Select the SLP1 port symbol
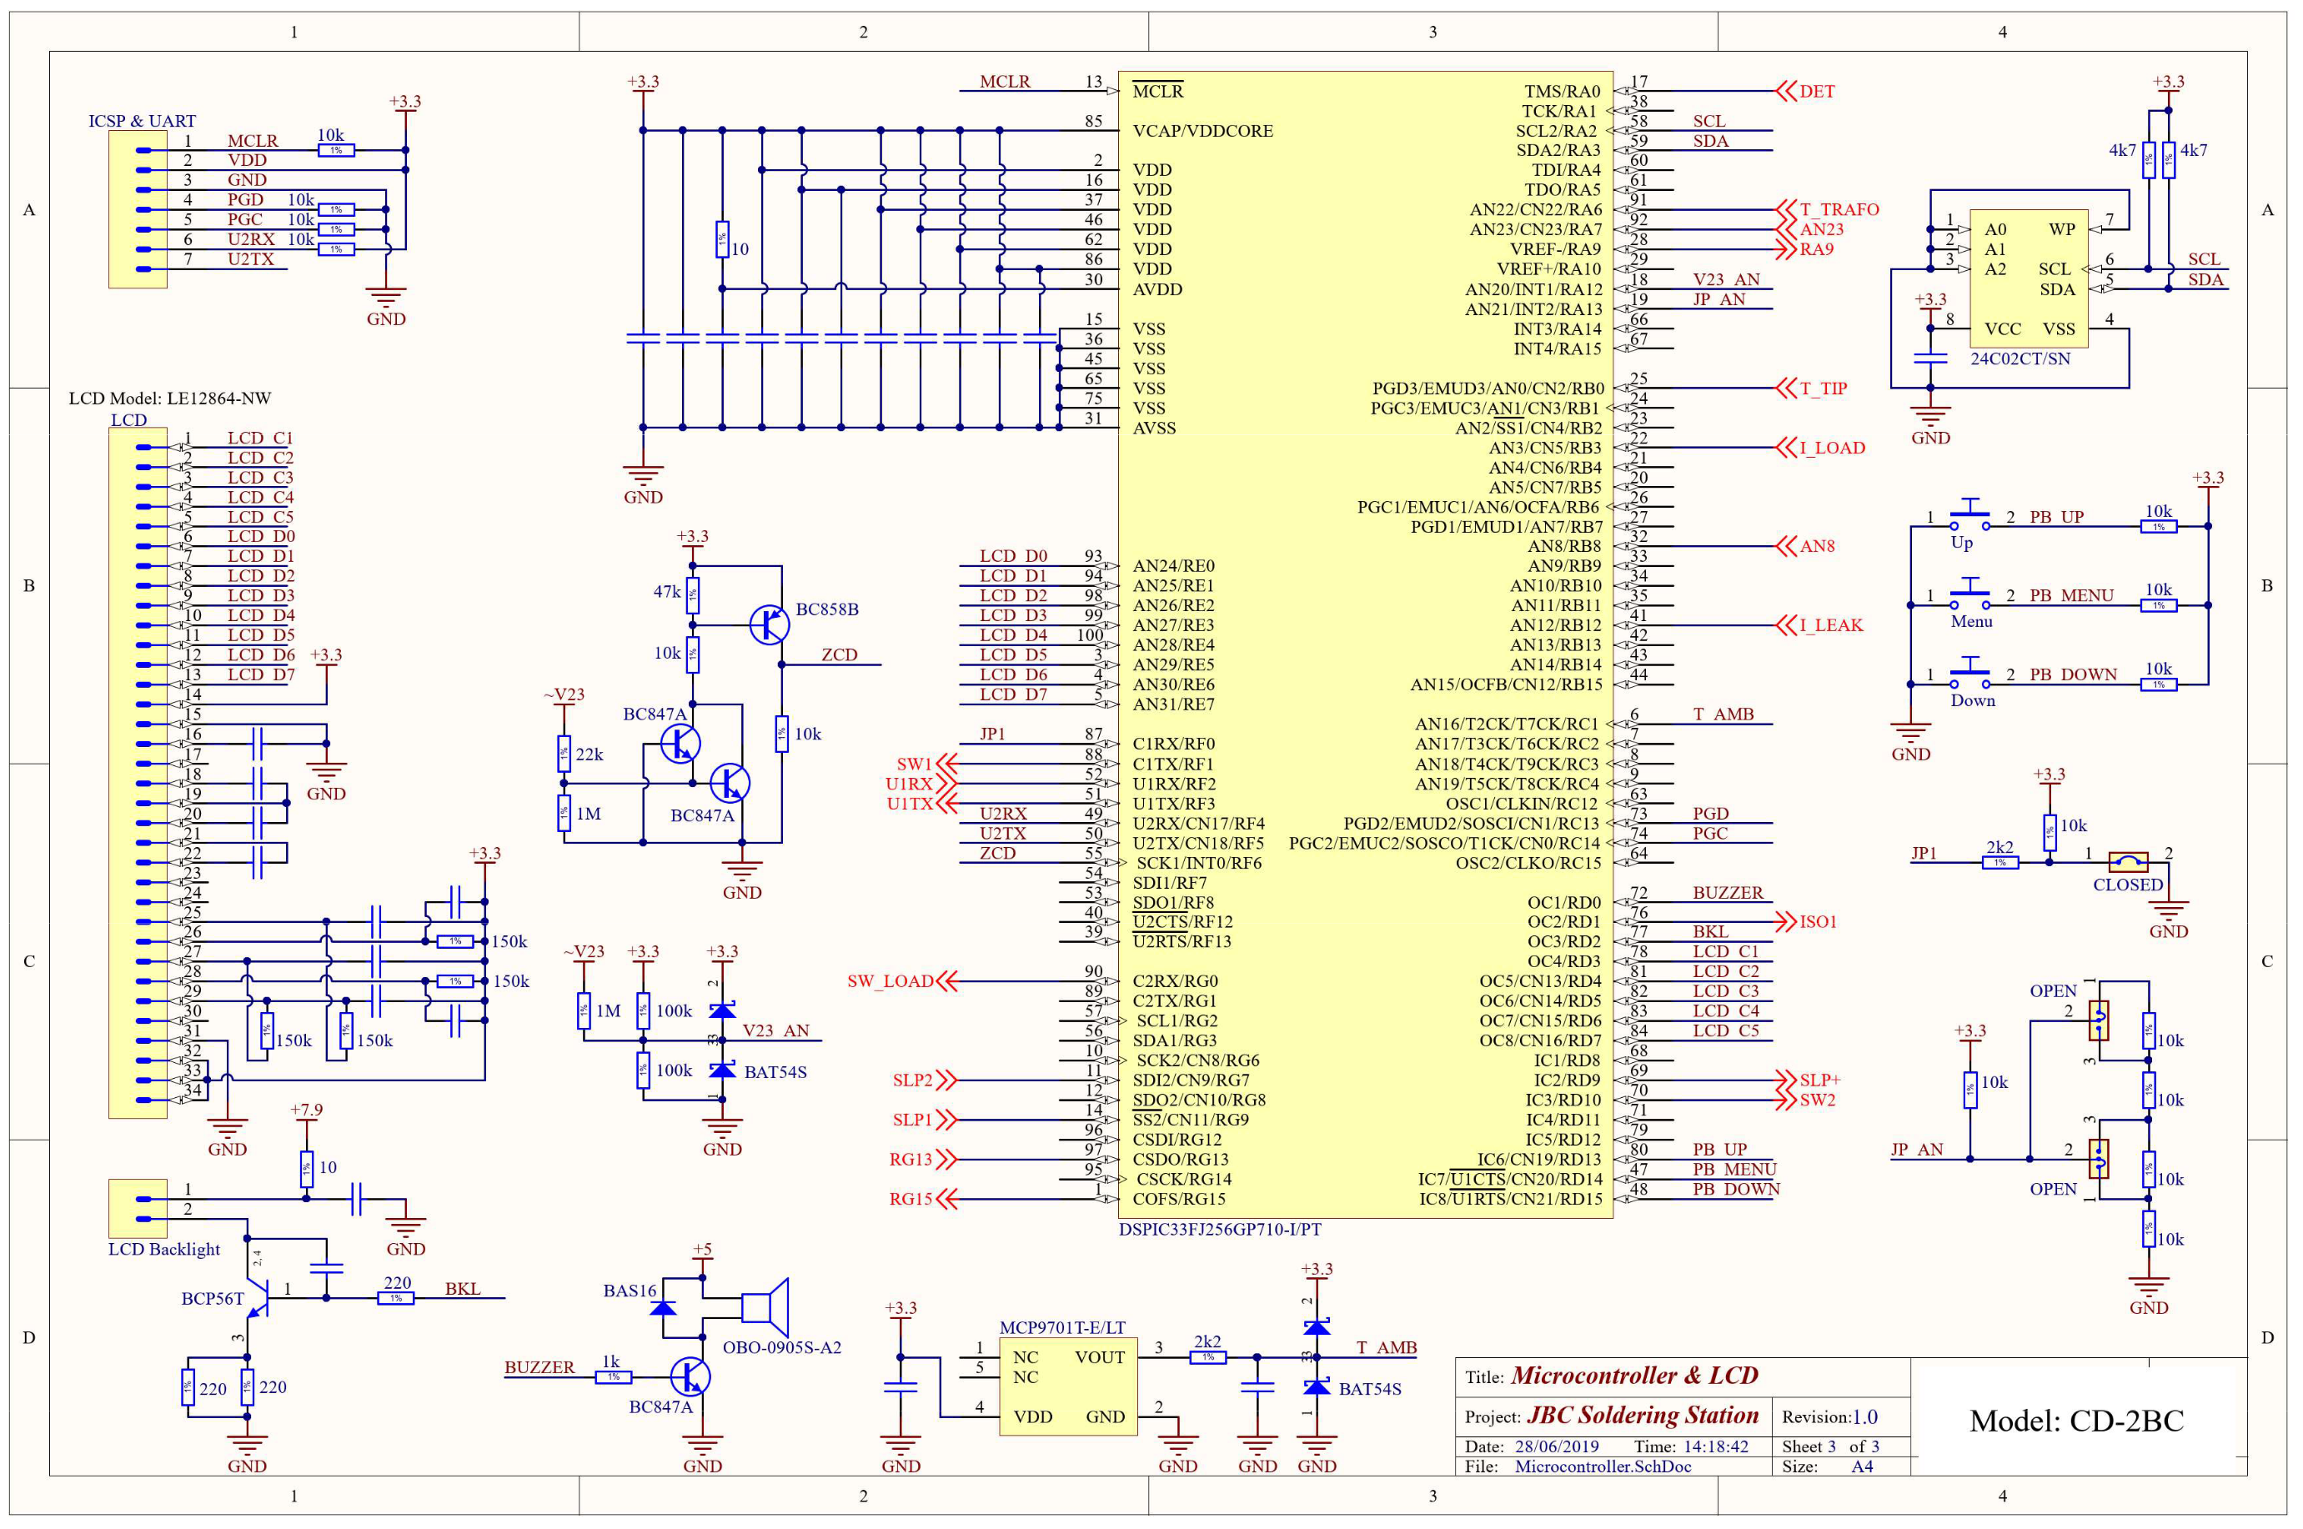Image resolution: width=2303 pixels, height=1529 pixels. point(926,1120)
